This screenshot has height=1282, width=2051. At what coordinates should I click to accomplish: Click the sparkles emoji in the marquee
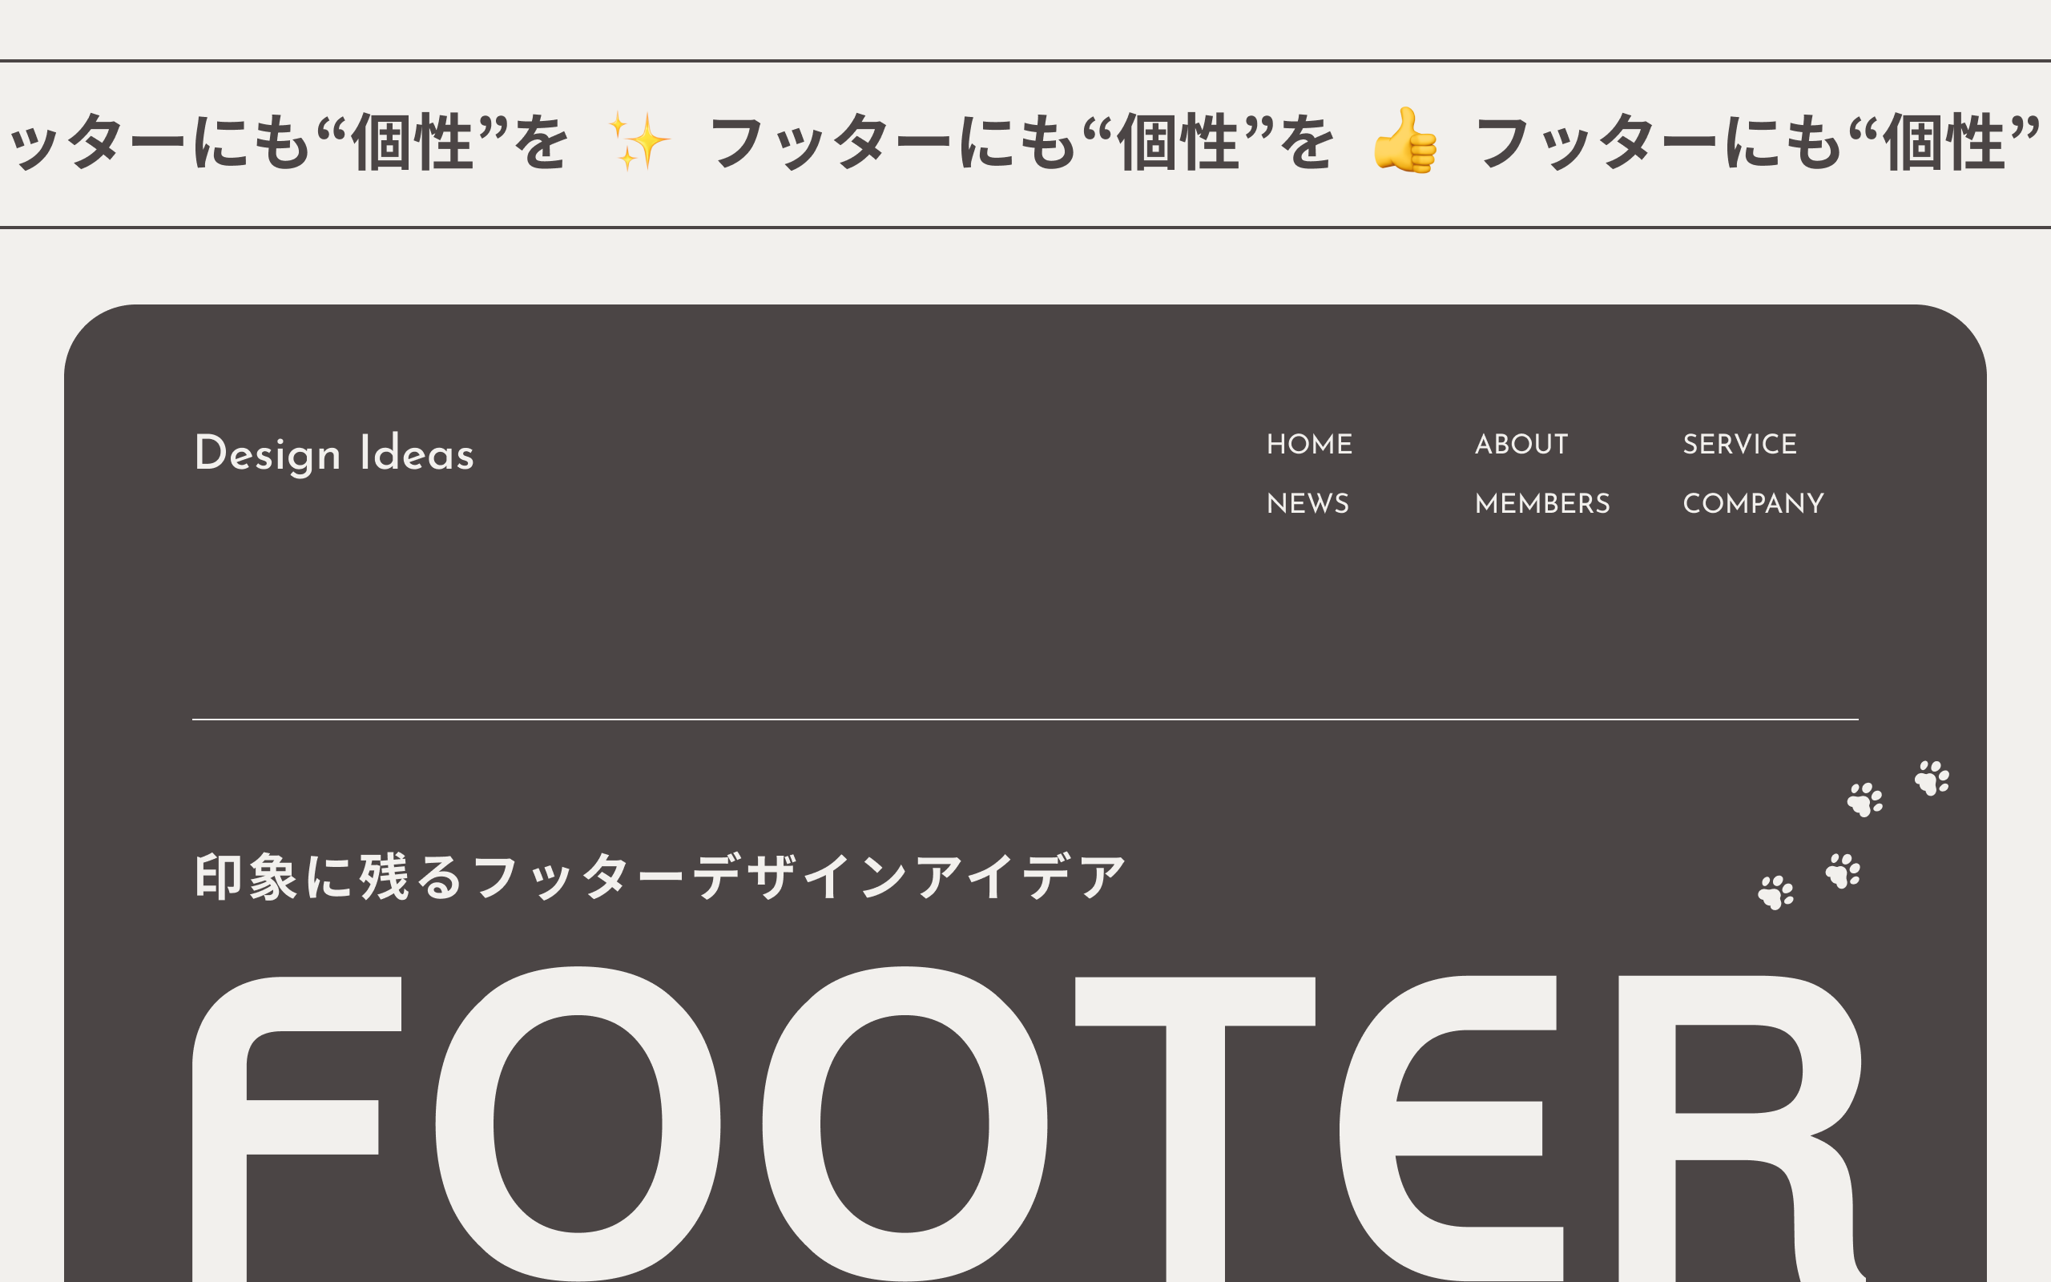(640, 142)
